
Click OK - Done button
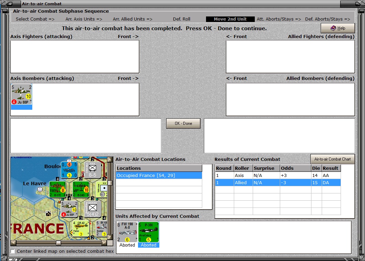[x=183, y=123]
